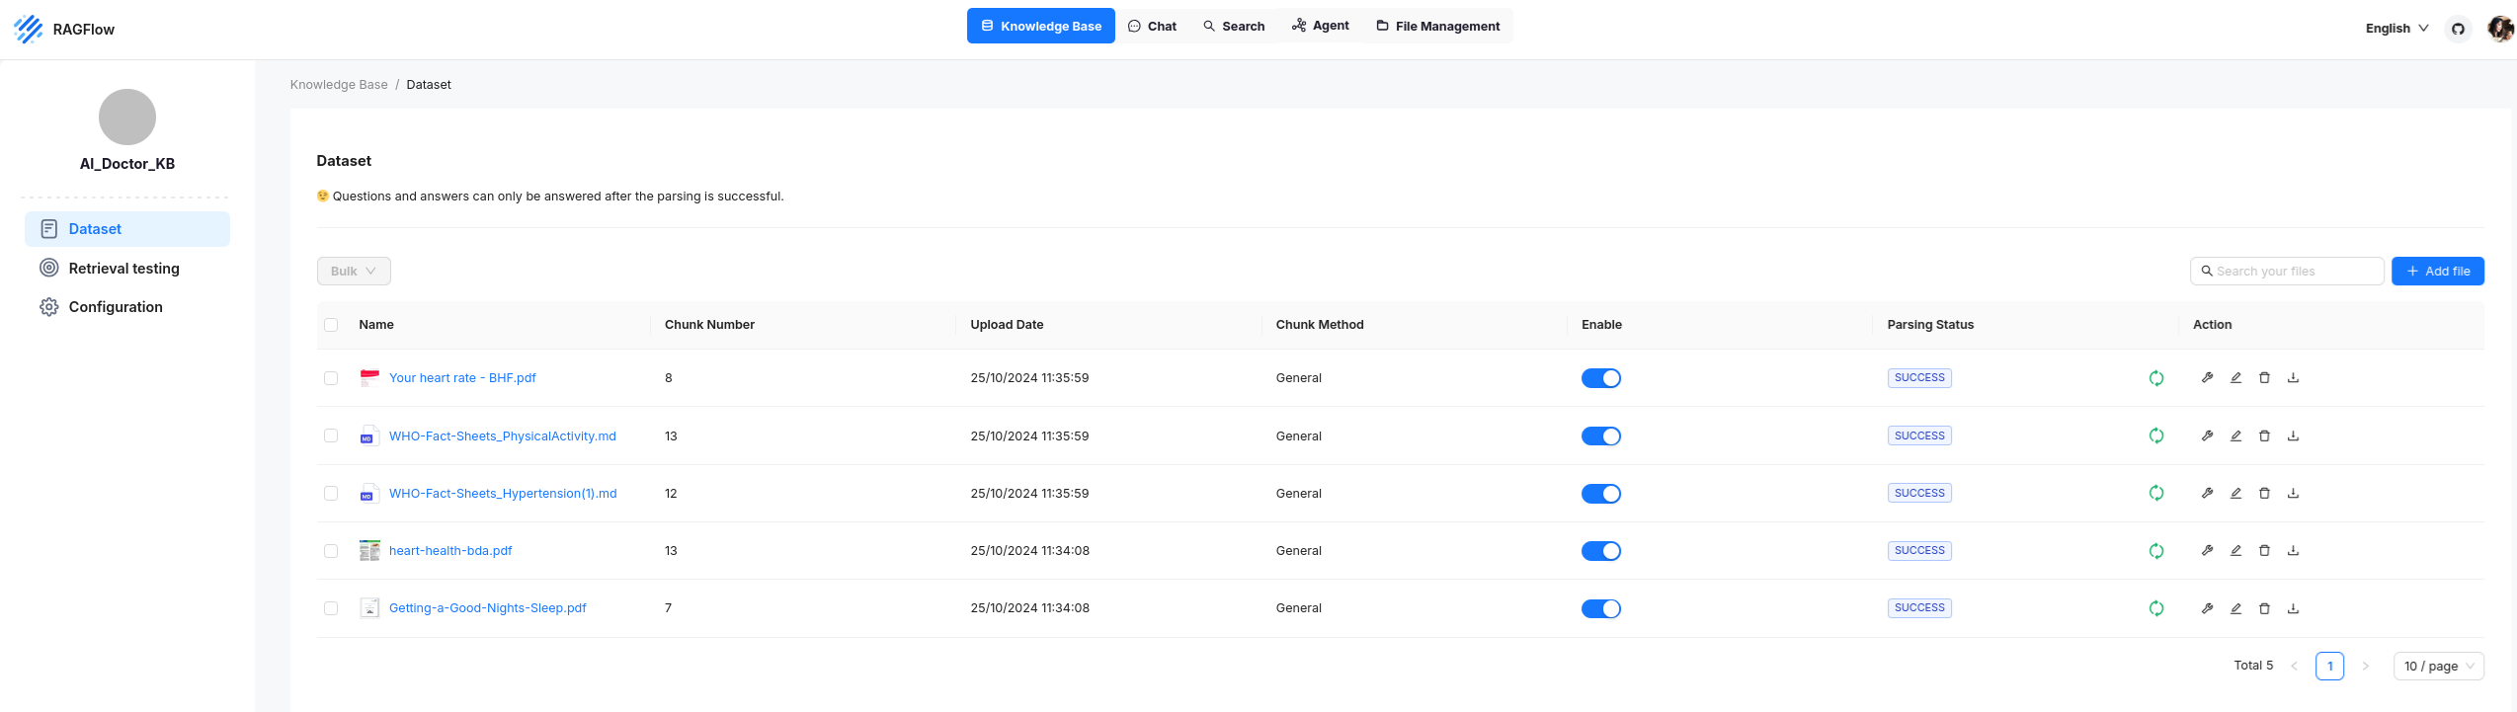This screenshot has width=2517, height=712.
Task: Open the 10 / page size selector
Action: coord(2438,667)
